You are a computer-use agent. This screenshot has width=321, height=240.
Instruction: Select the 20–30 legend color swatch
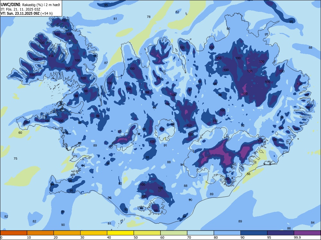(x=67, y=233)
